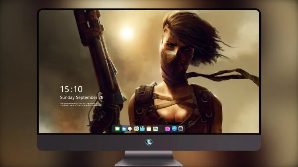The image size is (298, 167).
Task: Select the Sunday September 28 date text
Action: pyautogui.click(x=82, y=97)
